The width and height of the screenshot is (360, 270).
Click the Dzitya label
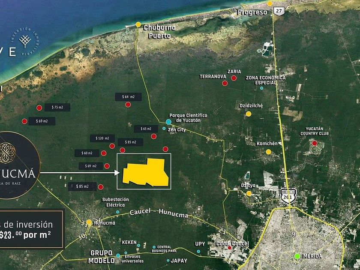point(248,186)
